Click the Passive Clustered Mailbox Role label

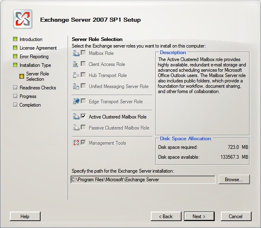(119, 128)
